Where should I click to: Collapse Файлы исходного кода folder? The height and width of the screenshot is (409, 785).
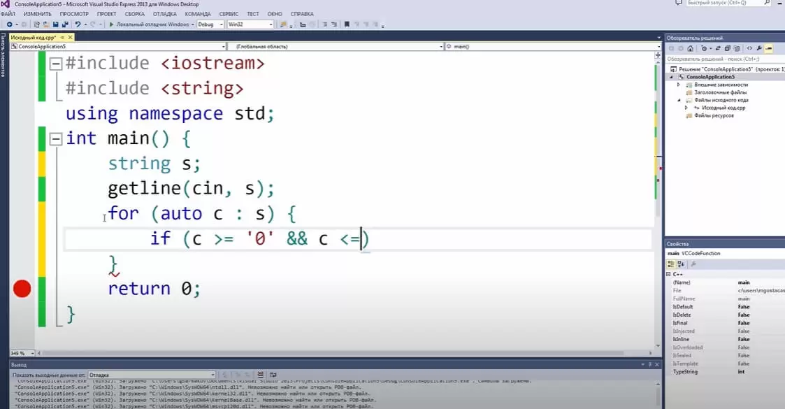[679, 100]
